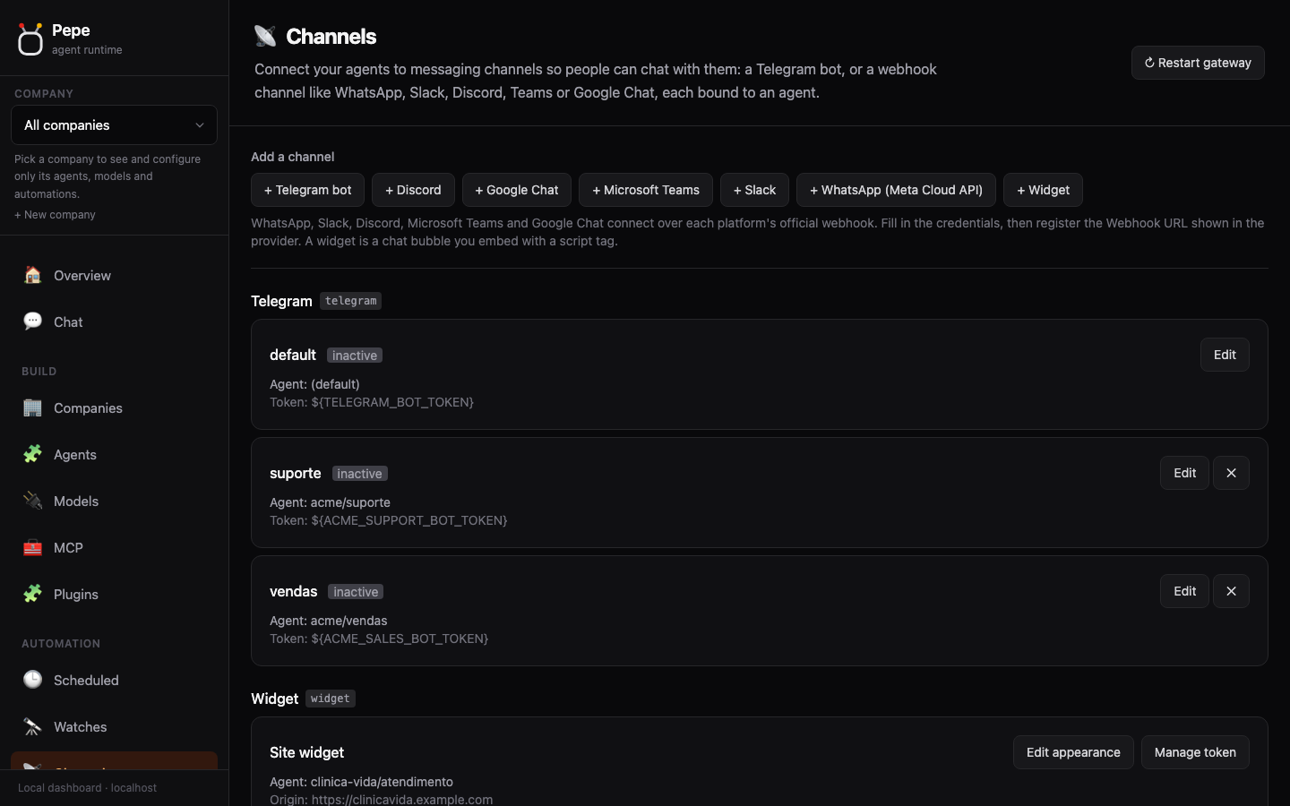
Task: Add a Discord channel
Action: point(413,190)
